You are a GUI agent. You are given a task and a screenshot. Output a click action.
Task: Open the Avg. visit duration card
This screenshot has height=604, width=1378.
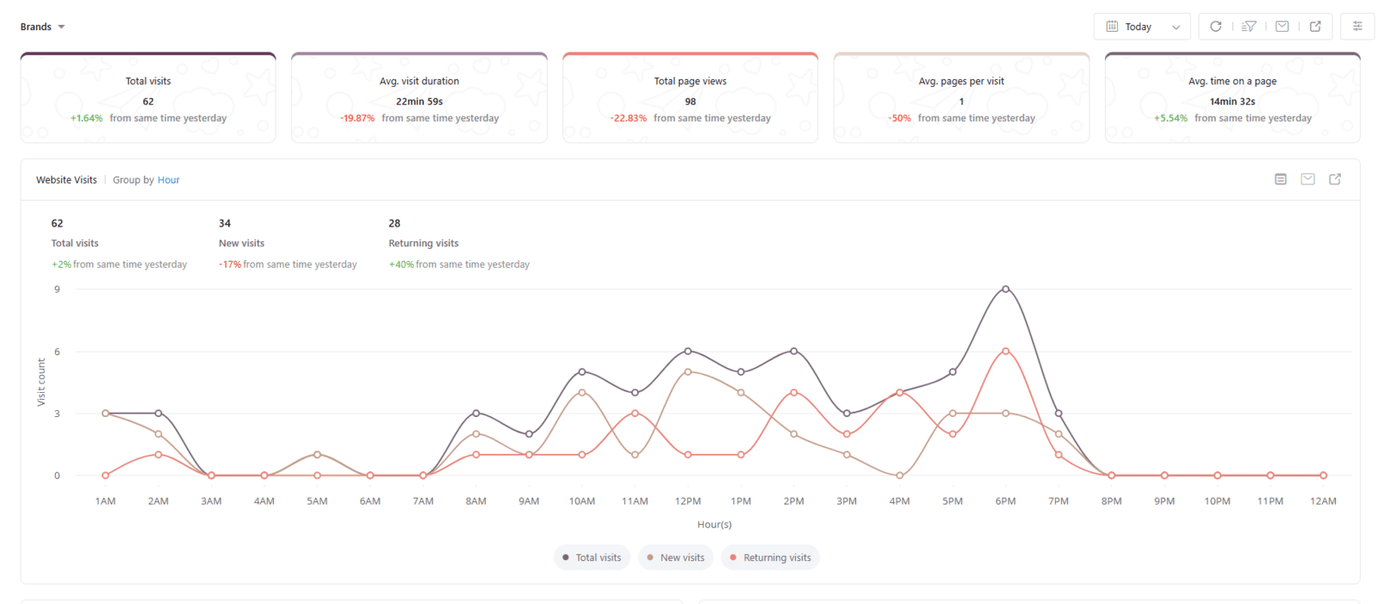419,98
